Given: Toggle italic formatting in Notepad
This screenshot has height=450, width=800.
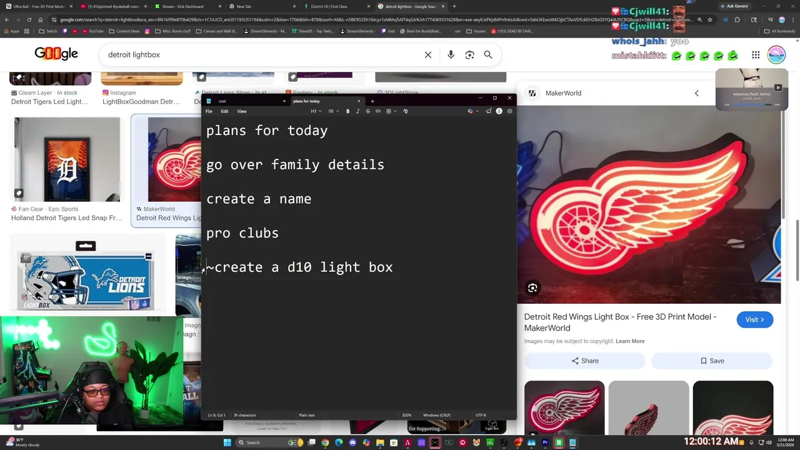Looking at the screenshot, I should (x=357, y=111).
